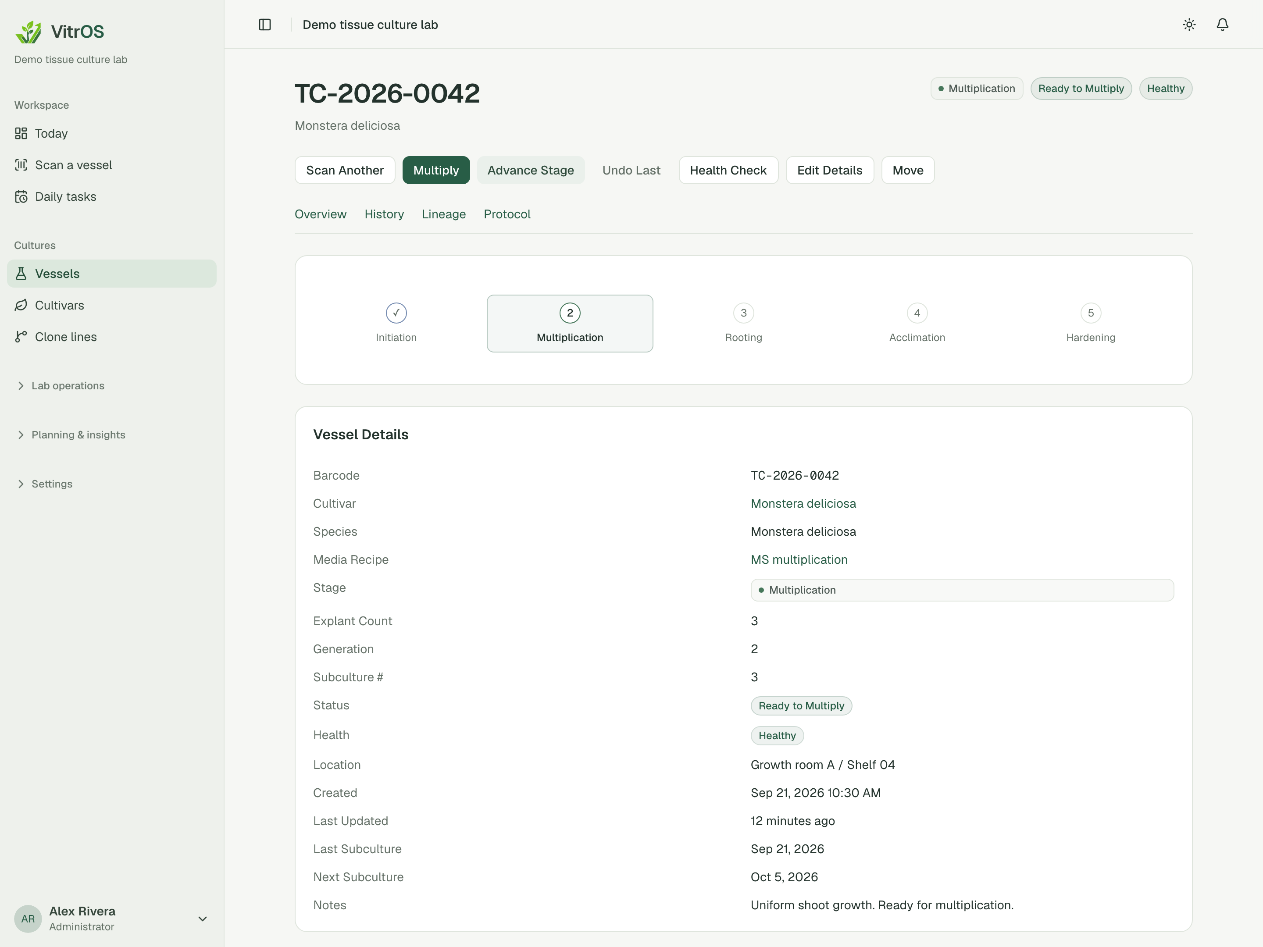Open Scan a vessel in the sidebar
Screen dimensions: 1263x947
[x=112, y=165]
